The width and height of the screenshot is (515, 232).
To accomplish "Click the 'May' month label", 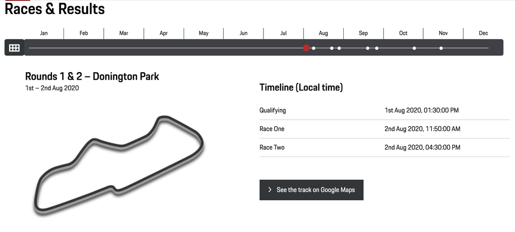I will coord(203,33).
